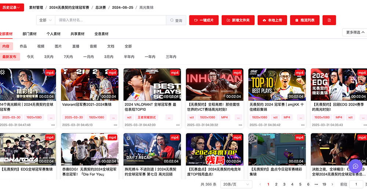Viewport: 367px width, 193px height.
Task: Show more tags on 全程高燃 card
Action: pos(238,117)
